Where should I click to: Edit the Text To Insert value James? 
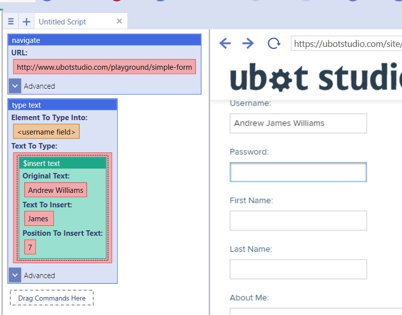(x=39, y=218)
